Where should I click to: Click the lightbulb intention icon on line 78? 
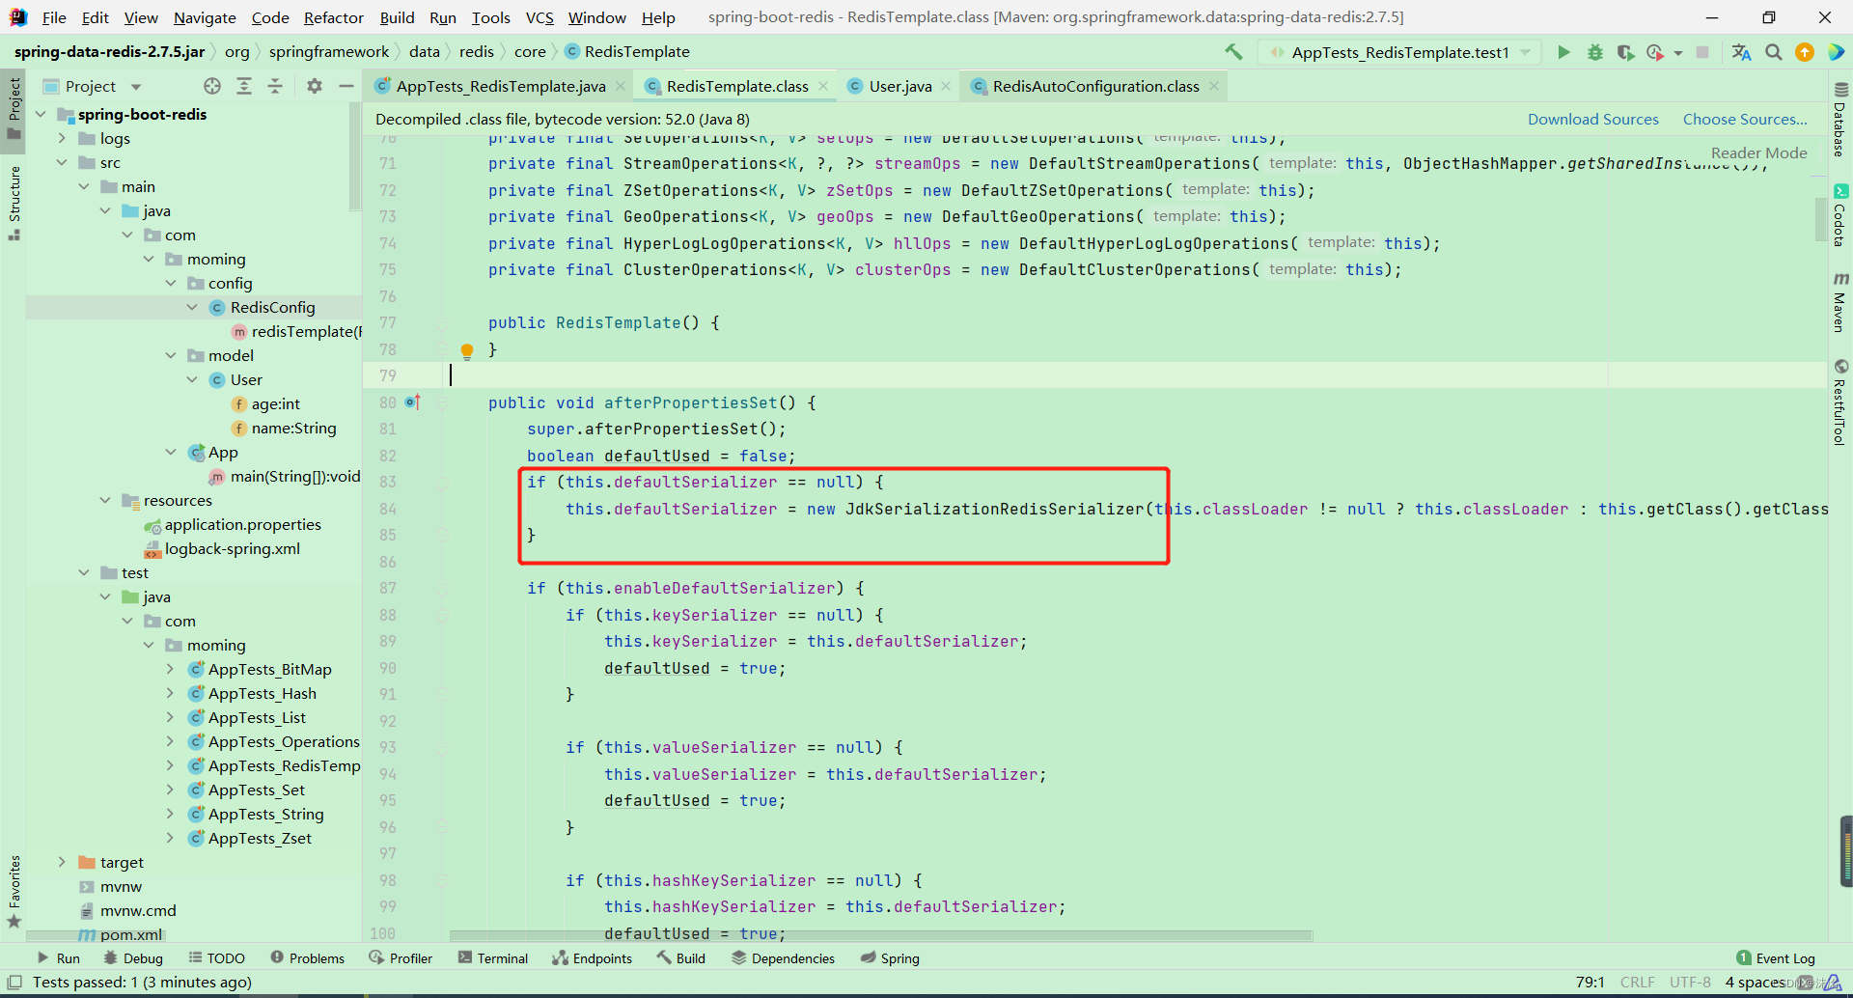pos(467,350)
